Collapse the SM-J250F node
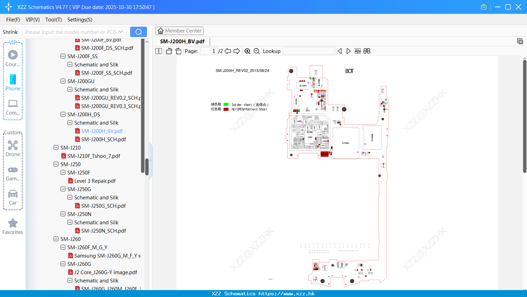This screenshot has height=297, width=527. (x=63, y=172)
